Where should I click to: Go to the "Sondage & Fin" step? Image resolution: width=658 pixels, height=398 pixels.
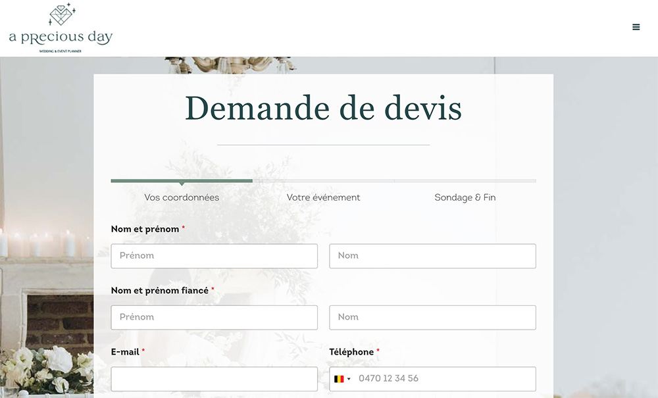465,197
